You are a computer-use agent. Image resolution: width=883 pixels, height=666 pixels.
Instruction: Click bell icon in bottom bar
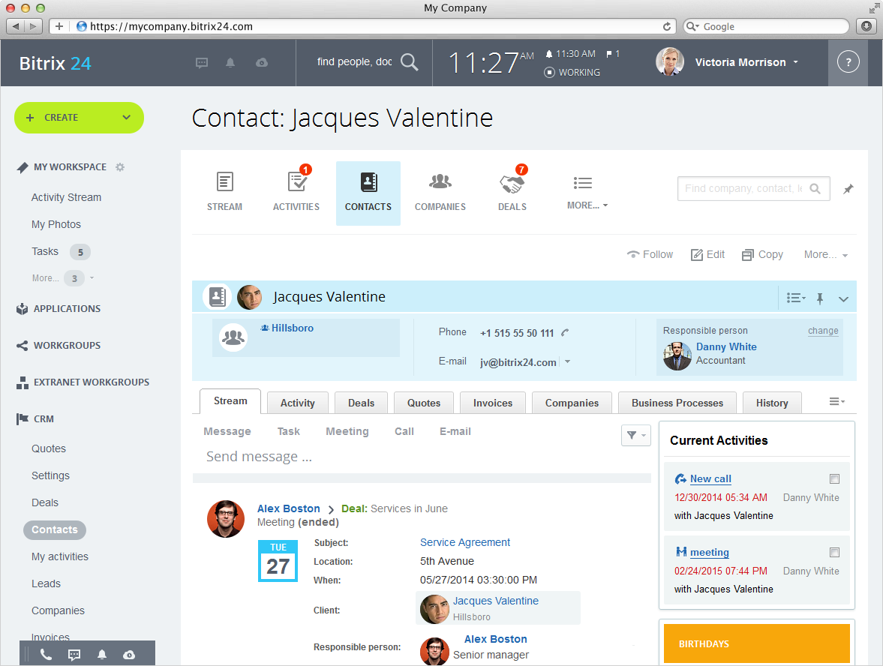click(102, 654)
